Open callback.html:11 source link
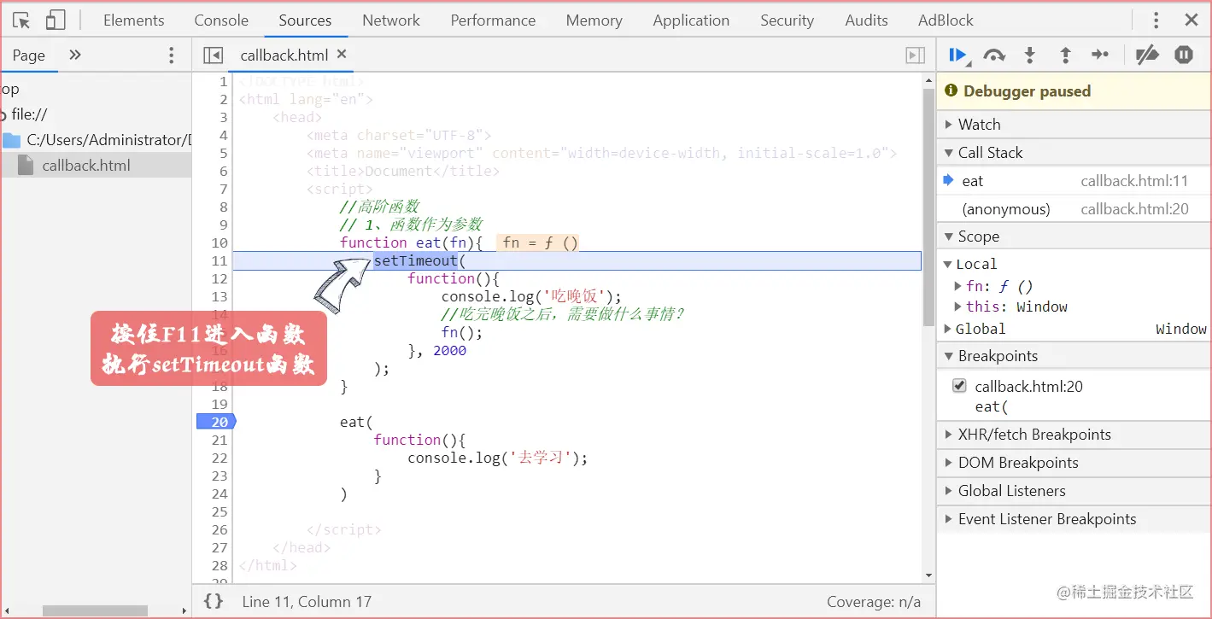The height and width of the screenshot is (619, 1212). click(x=1134, y=181)
